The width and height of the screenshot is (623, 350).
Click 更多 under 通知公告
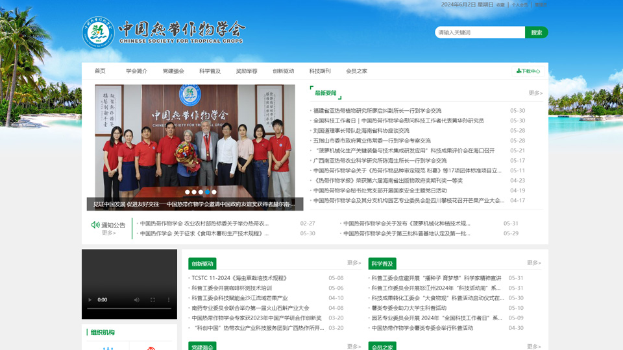click(109, 233)
